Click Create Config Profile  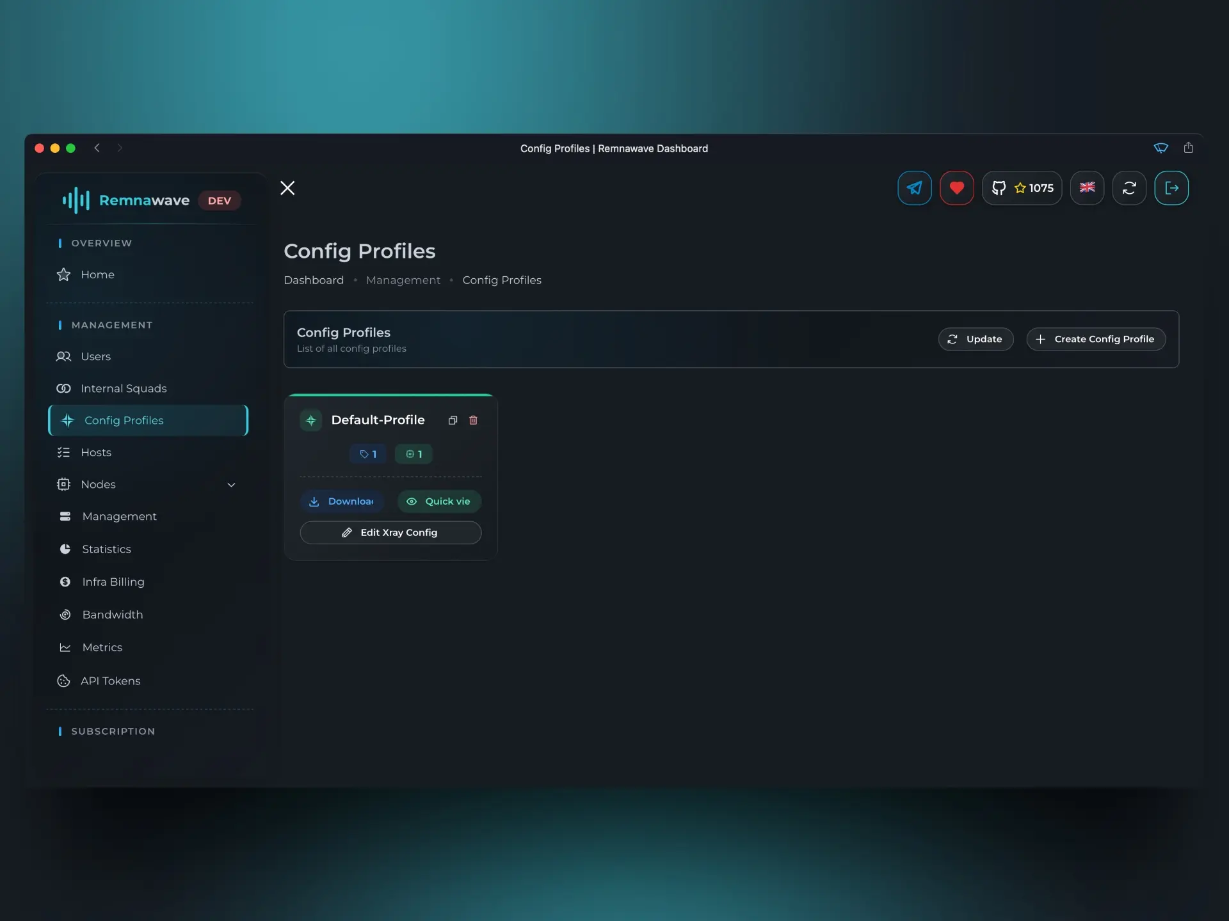1095,339
